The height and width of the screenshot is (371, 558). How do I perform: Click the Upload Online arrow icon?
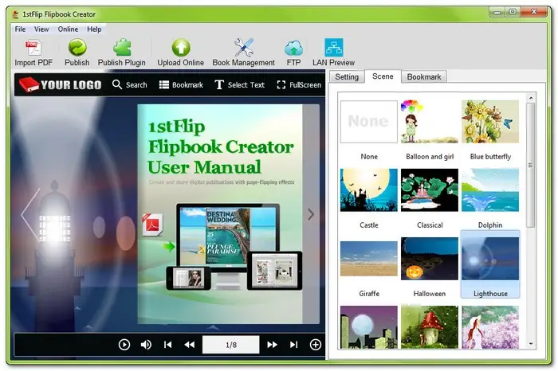(181, 48)
